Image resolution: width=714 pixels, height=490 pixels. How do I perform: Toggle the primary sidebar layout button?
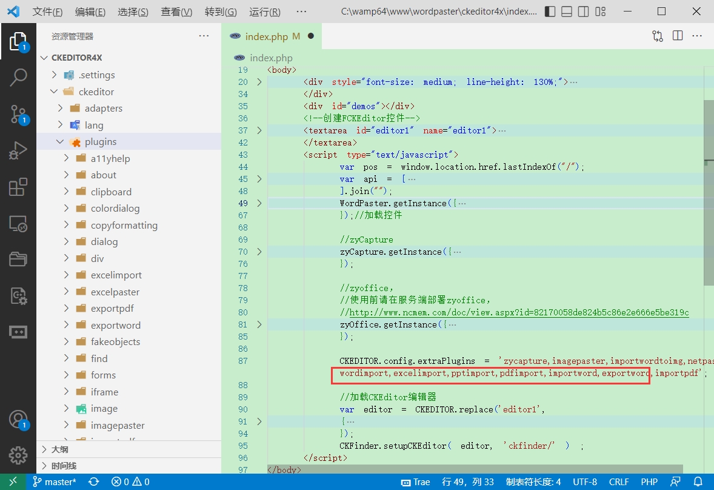click(x=550, y=12)
